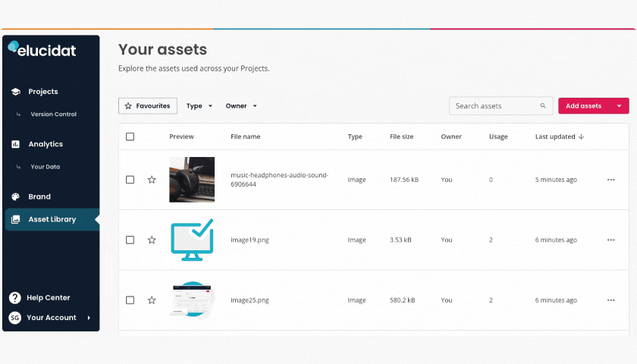The height and width of the screenshot is (364, 637).
Task: Check the image19.png row checkbox
Action: [x=130, y=240]
